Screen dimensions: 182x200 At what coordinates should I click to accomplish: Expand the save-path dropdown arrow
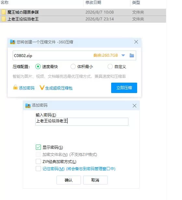[x=123, y=55]
